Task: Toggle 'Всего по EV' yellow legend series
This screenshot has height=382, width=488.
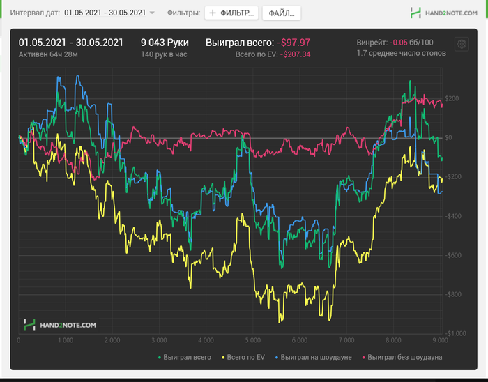Action: [243, 358]
